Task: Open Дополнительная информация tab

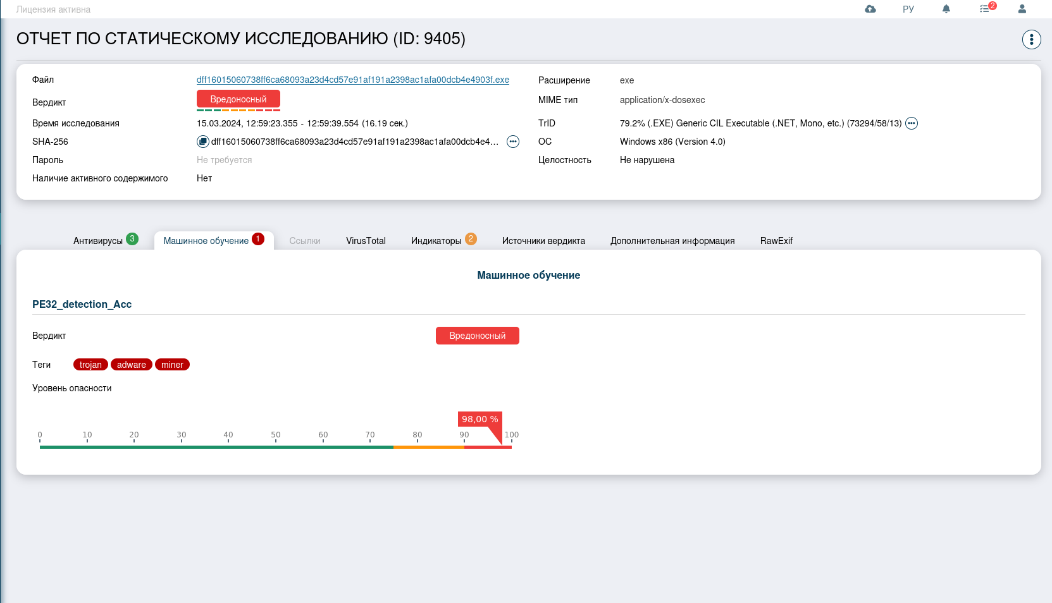Action: pyautogui.click(x=672, y=241)
